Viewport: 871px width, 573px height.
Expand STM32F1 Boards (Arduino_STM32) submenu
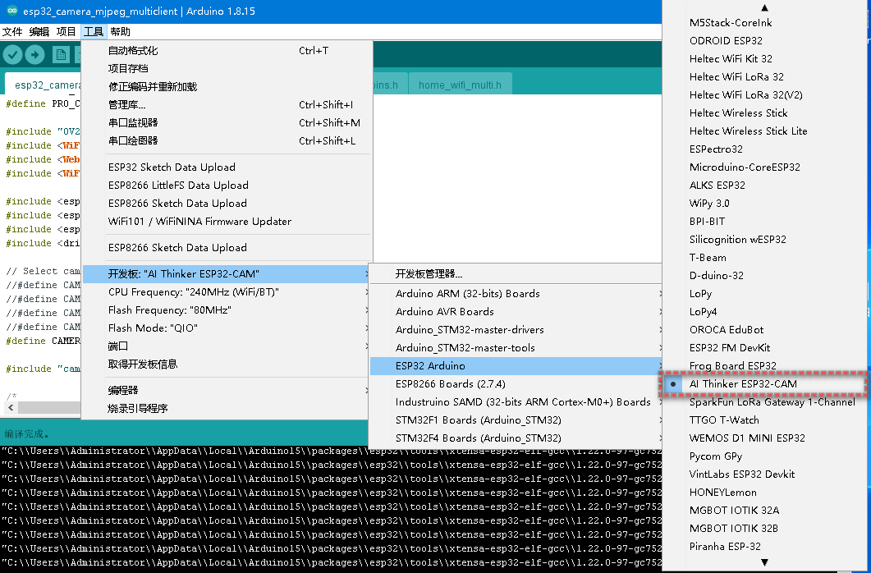click(516, 419)
